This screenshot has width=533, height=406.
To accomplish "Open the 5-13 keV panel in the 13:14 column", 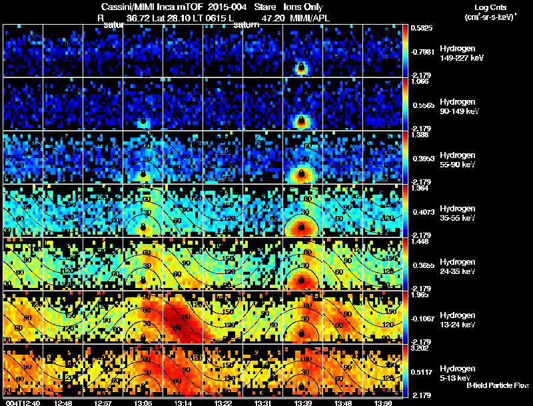I will coord(183,371).
